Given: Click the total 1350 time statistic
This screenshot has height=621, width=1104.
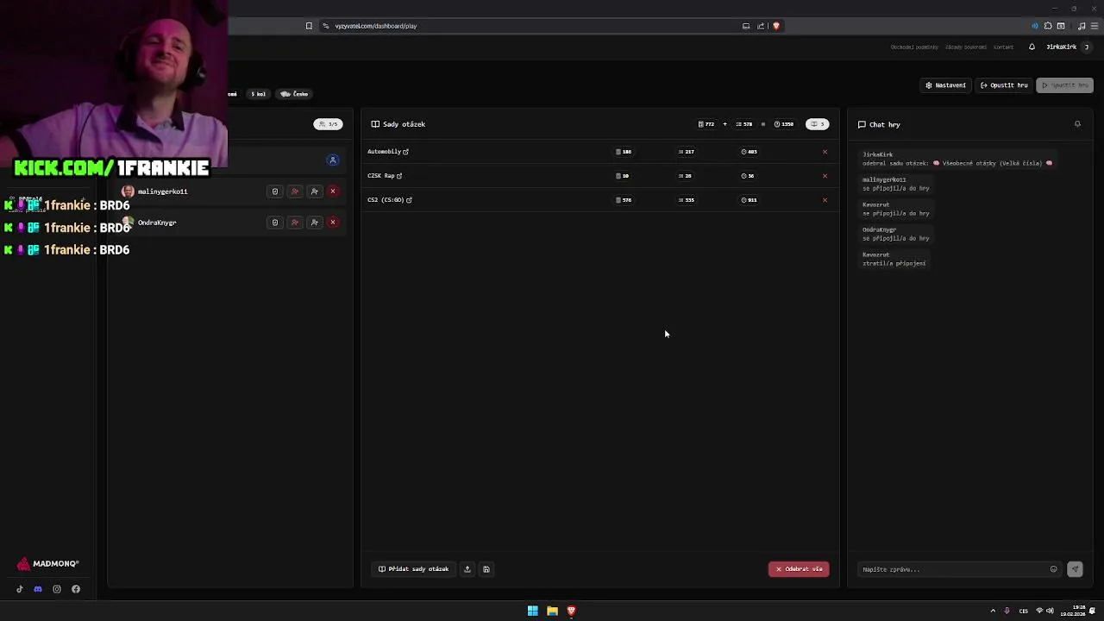Looking at the screenshot, I should coord(784,124).
